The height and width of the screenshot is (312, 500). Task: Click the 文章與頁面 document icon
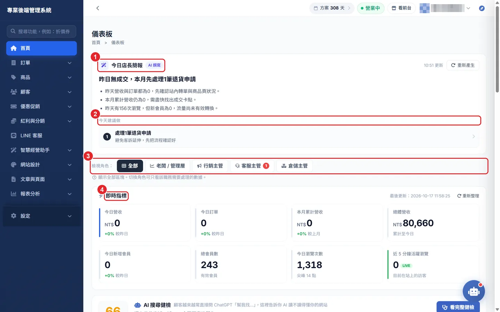[x=14, y=179]
